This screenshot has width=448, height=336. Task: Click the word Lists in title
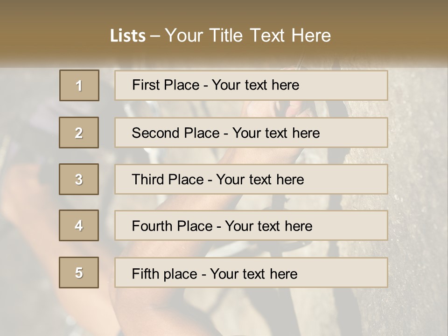[x=127, y=35]
